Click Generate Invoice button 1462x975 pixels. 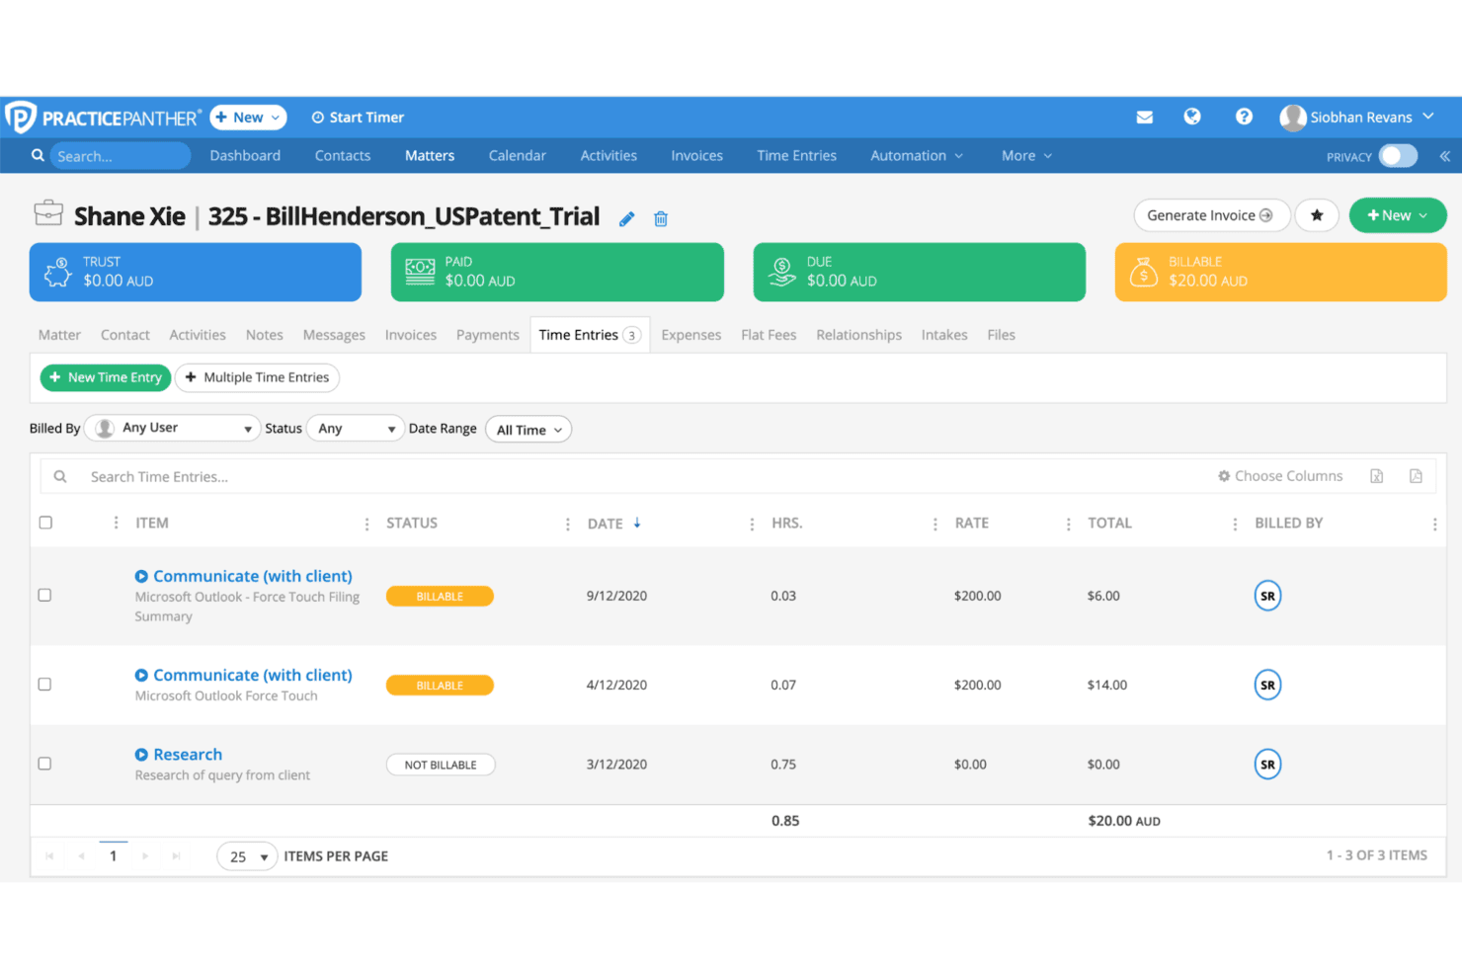coord(1211,215)
